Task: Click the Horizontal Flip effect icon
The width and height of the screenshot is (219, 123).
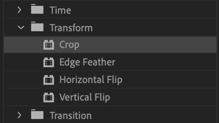Action: pos(49,80)
